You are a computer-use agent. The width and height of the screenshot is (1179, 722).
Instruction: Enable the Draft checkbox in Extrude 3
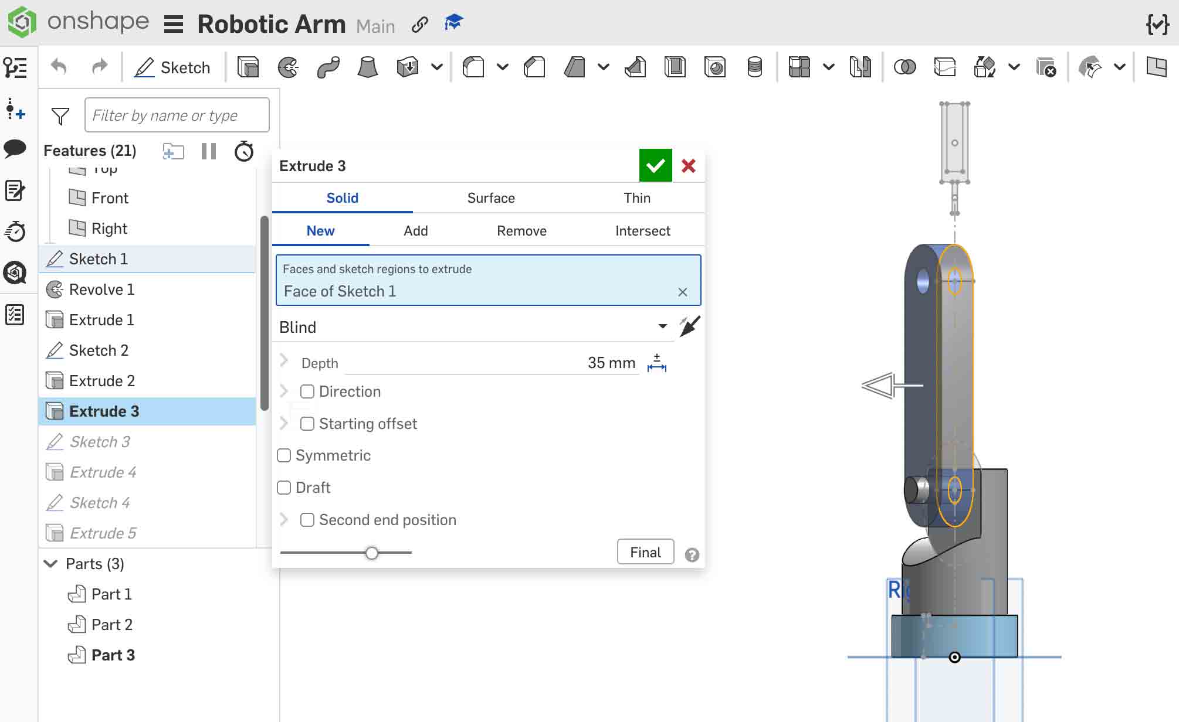(x=284, y=487)
